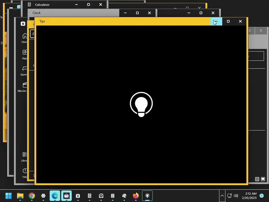Go to Home in Microsoft Store sidebar
This screenshot has height=202, width=269.
point(24,38)
